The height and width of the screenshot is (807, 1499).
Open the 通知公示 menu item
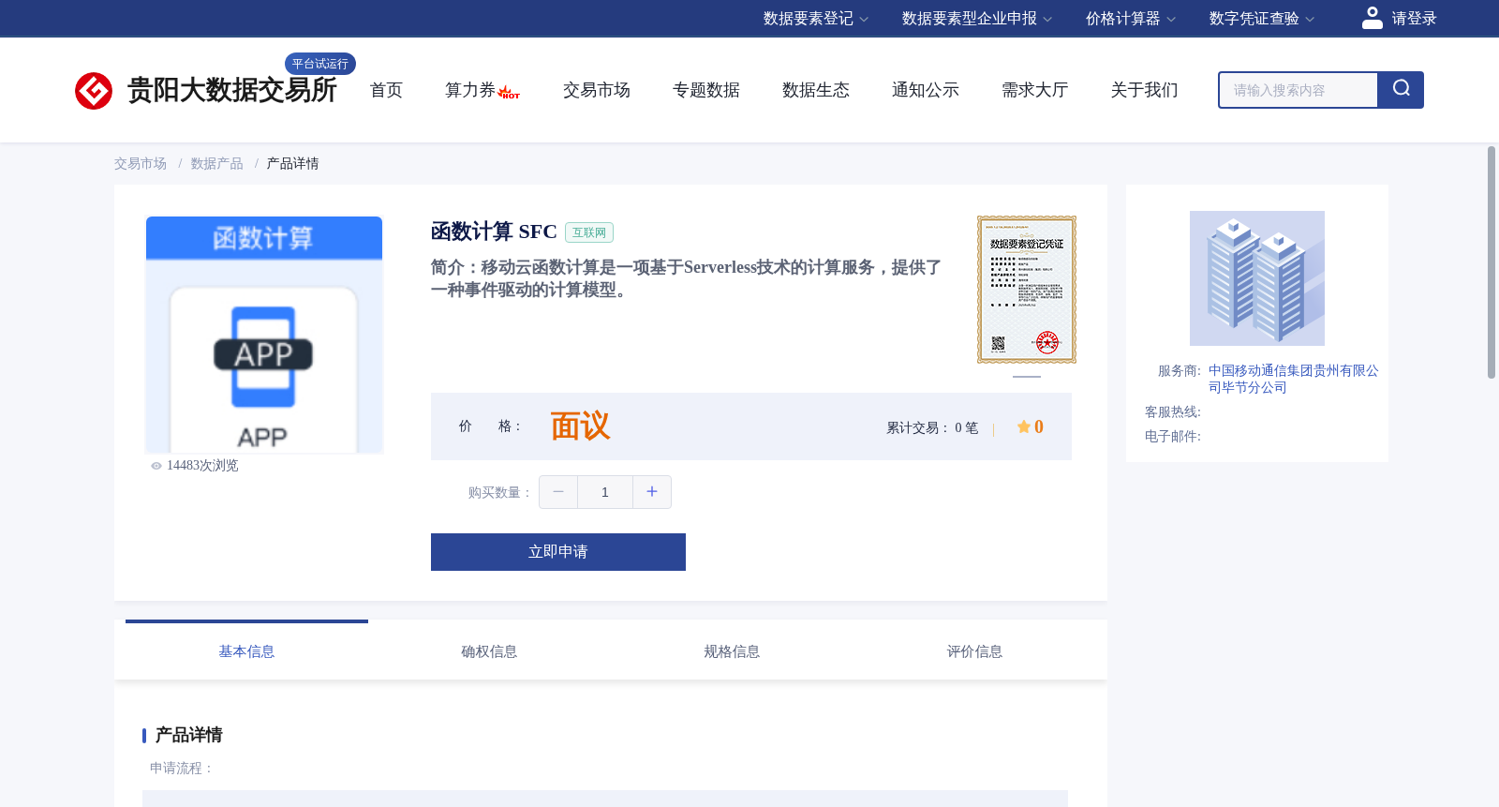(926, 90)
